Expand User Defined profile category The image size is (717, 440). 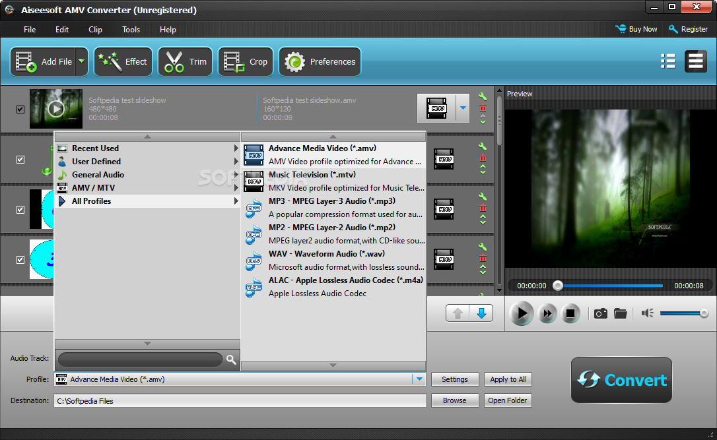pos(147,162)
